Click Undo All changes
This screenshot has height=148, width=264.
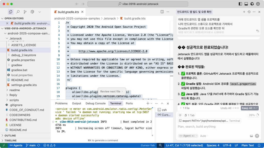tap(228, 108)
